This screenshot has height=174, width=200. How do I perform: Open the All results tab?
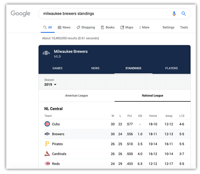pyautogui.click(x=48, y=27)
